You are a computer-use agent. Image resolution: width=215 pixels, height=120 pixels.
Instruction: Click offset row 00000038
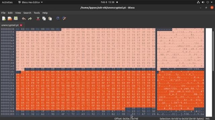(x=7, y=29)
